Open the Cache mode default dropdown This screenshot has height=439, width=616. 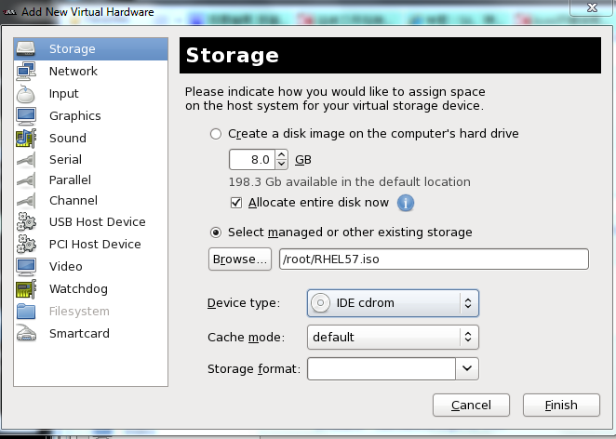click(x=393, y=338)
